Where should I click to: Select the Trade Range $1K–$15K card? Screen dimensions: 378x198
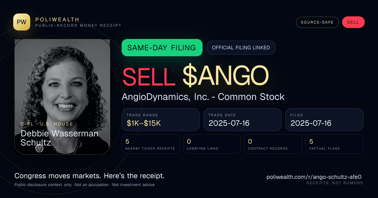161,120
